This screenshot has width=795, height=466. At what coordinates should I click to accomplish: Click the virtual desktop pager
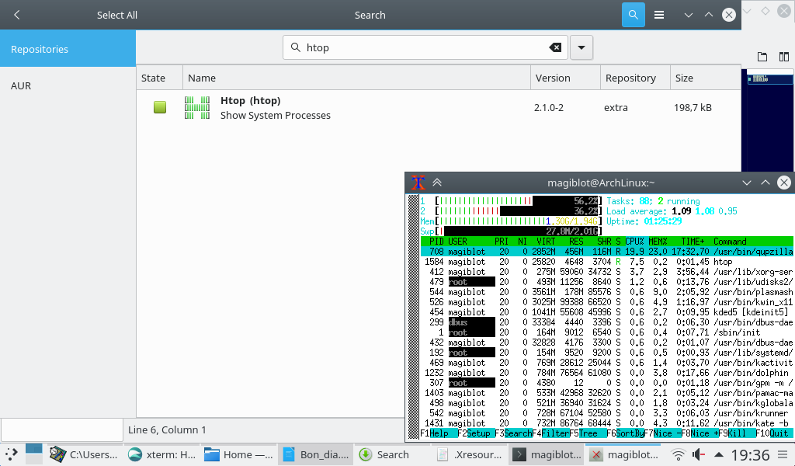click(34, 454)
